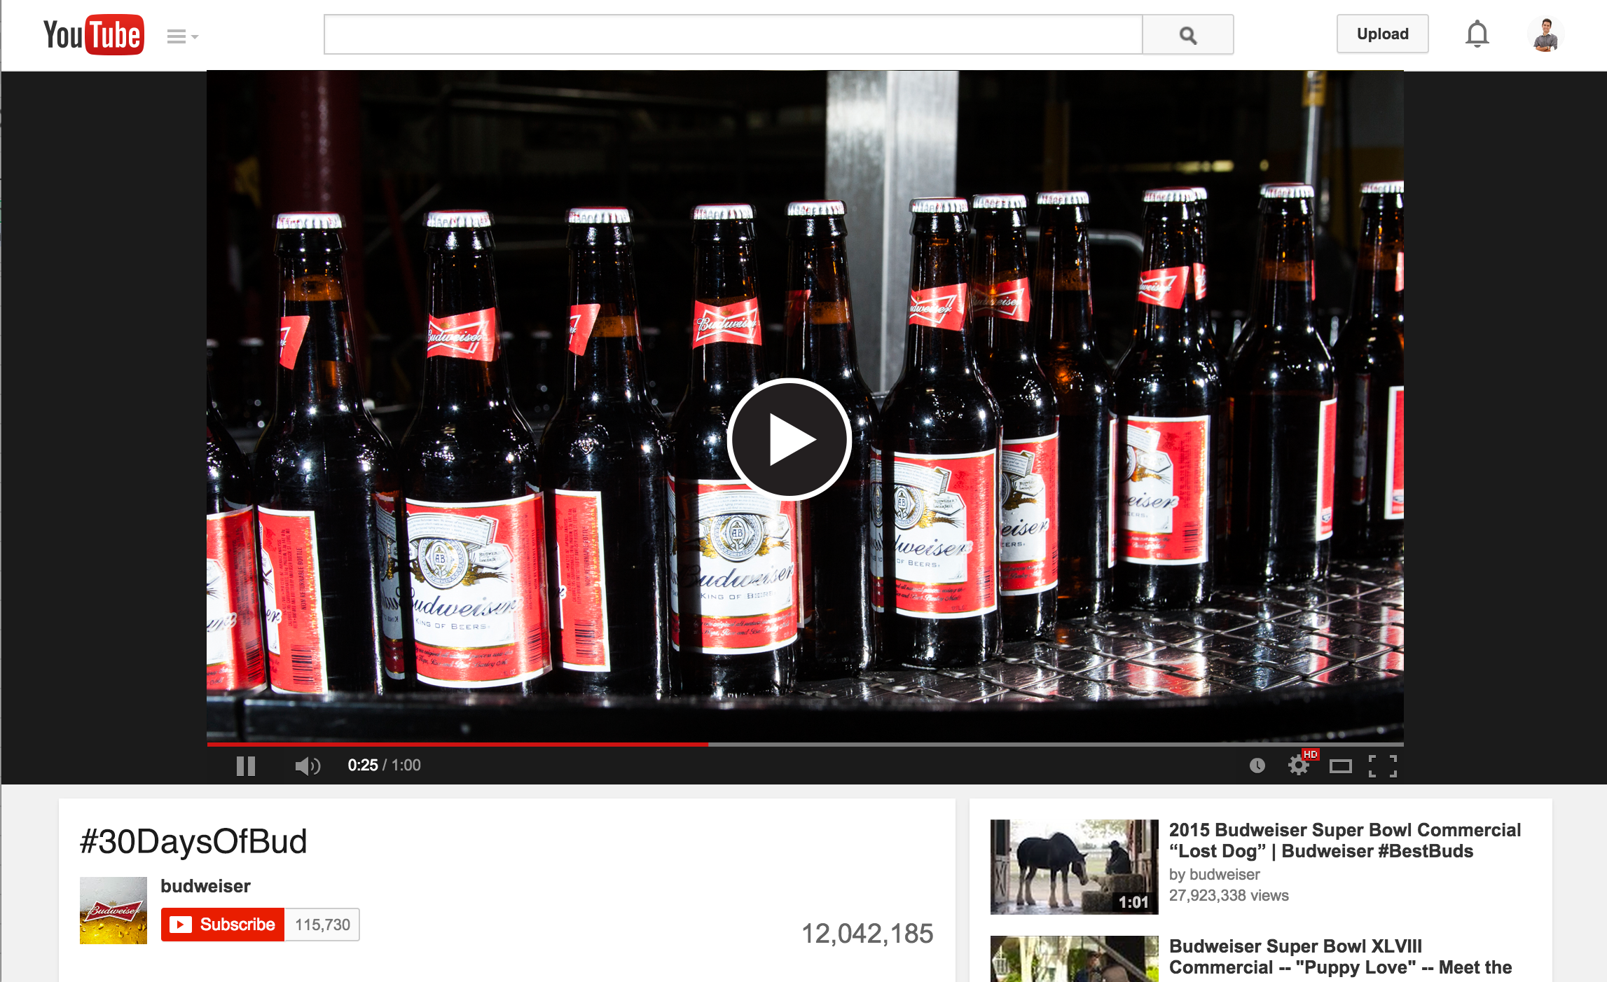Switch to theater mode
1607x982 pixels.
(x=1342, y=766)
